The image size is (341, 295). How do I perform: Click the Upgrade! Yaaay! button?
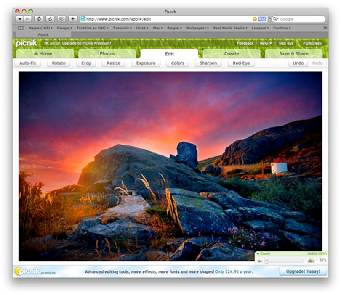point(303,271)
